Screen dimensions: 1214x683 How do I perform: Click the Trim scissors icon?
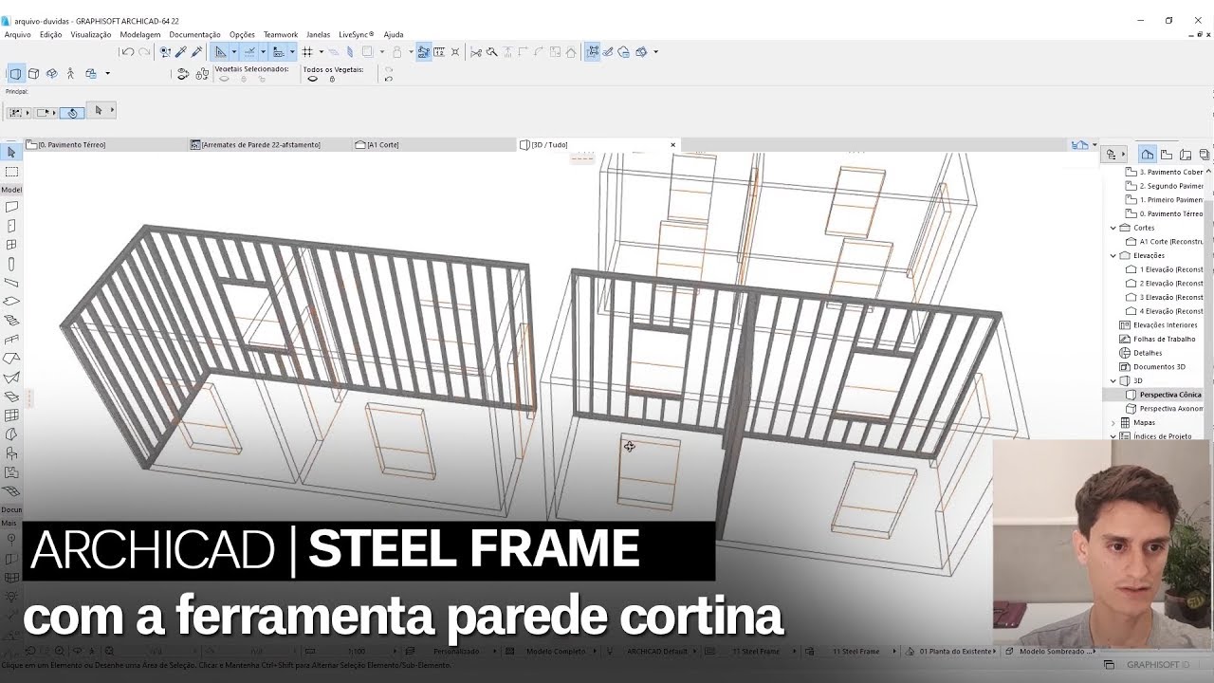476,52
